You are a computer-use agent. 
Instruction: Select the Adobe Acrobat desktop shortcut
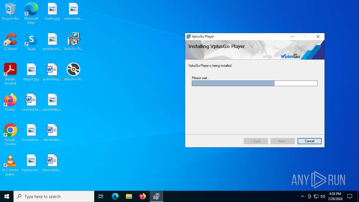tap(10, 74)
